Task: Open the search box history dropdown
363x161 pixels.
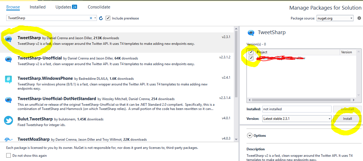Action: 95,18
